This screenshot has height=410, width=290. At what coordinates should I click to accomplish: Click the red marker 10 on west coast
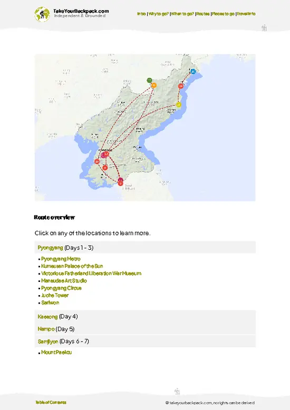tap(97, 162)
